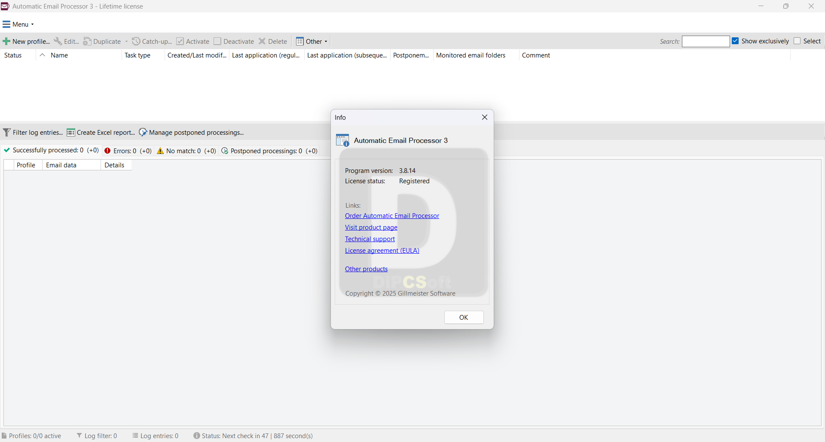Click the green Successfully processed checkmark icon
The image size is (825, 442).
click(7, 150)
